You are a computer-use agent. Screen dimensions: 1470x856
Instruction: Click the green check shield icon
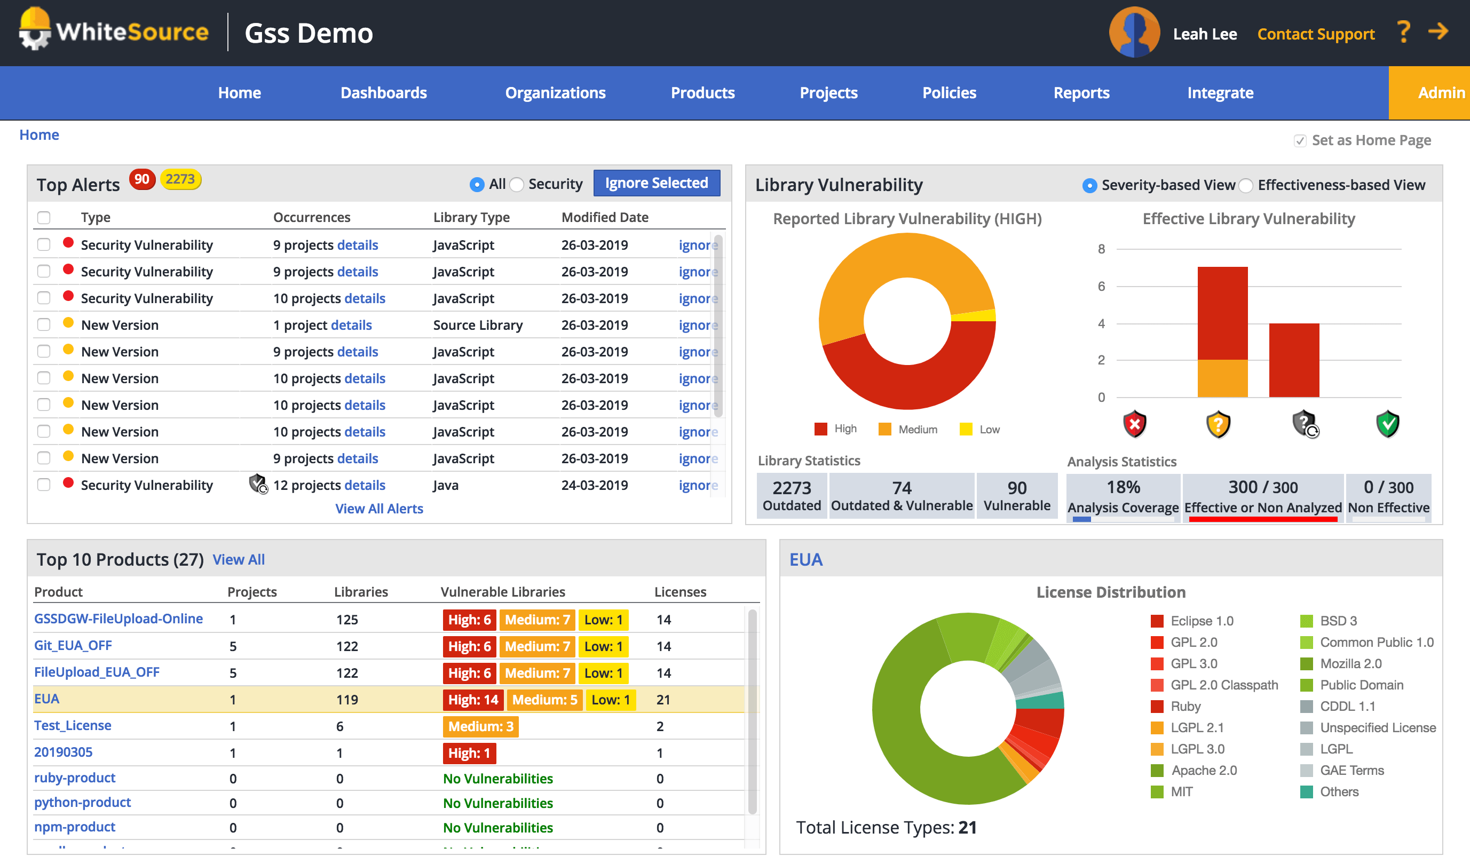point(1388,424)
